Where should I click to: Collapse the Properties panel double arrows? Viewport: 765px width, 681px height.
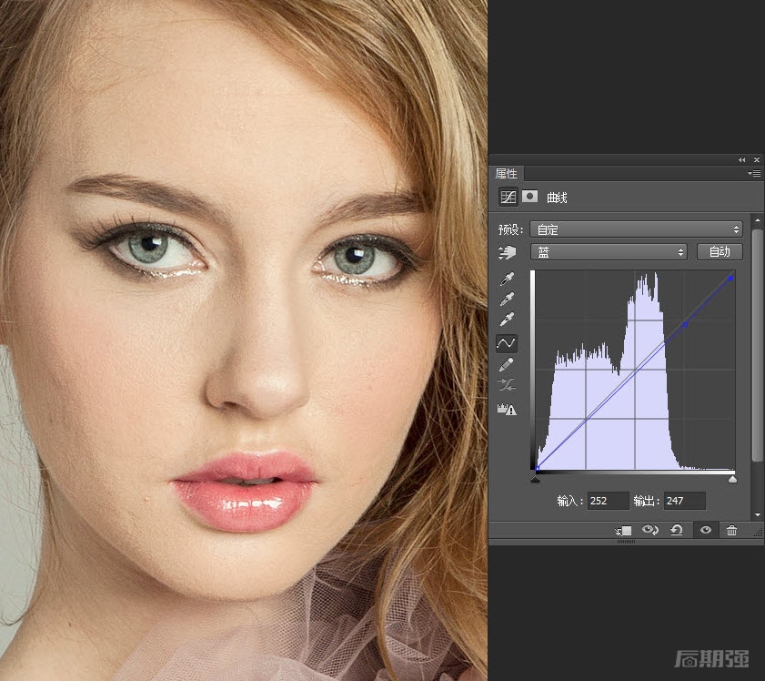[741, 159]
